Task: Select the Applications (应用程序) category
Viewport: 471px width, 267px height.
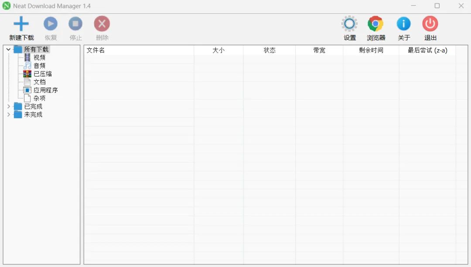Action: tap(45, 90)
